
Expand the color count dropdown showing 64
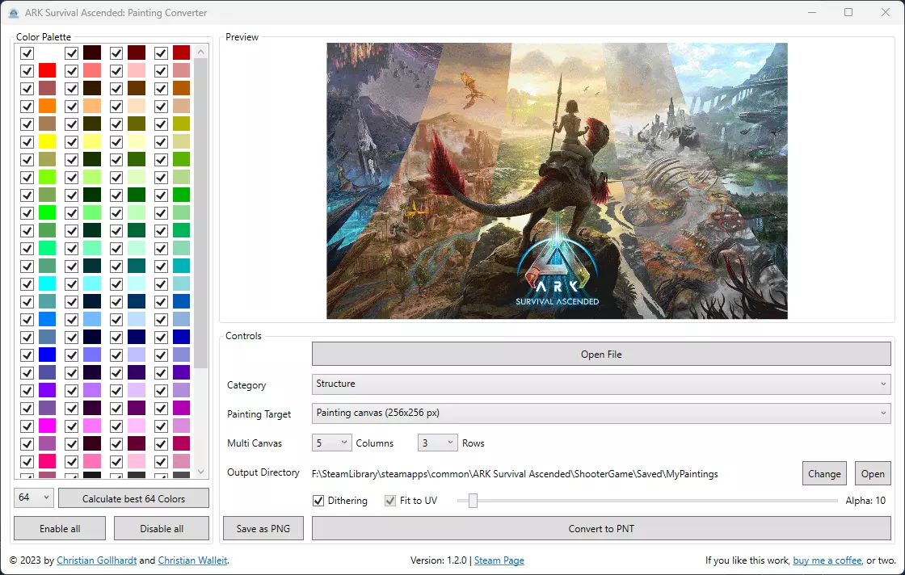34,498
